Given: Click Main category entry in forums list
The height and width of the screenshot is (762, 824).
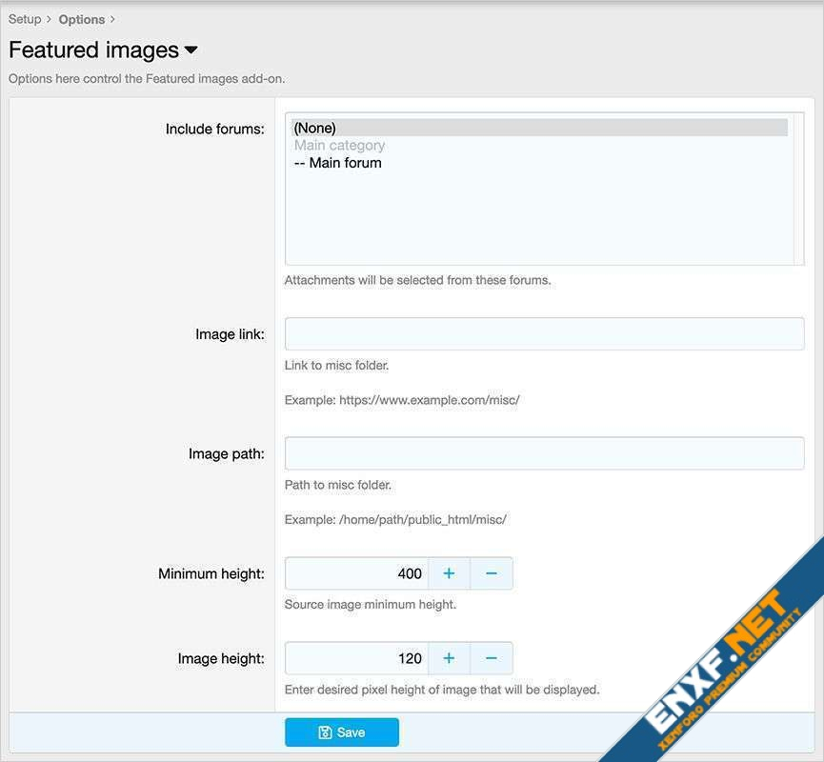Looking at the screenshot, I should coord(340,146).
